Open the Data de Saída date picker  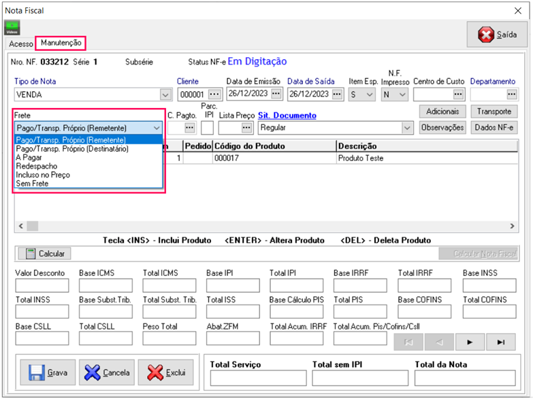coord(336,94)
